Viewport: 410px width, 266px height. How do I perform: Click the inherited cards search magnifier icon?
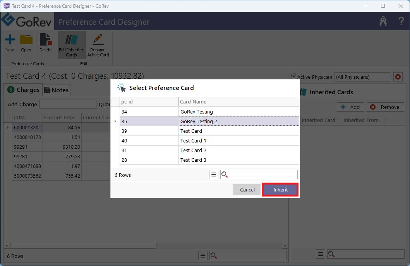(x=331, y=254)
